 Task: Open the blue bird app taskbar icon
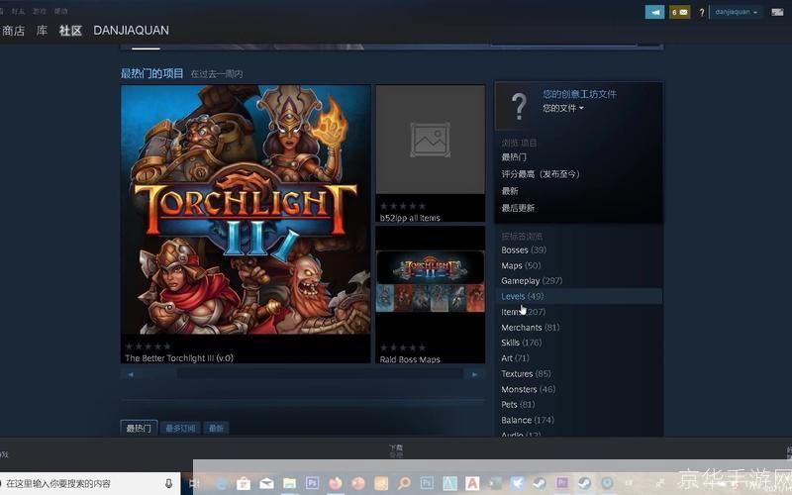point(517,483)
